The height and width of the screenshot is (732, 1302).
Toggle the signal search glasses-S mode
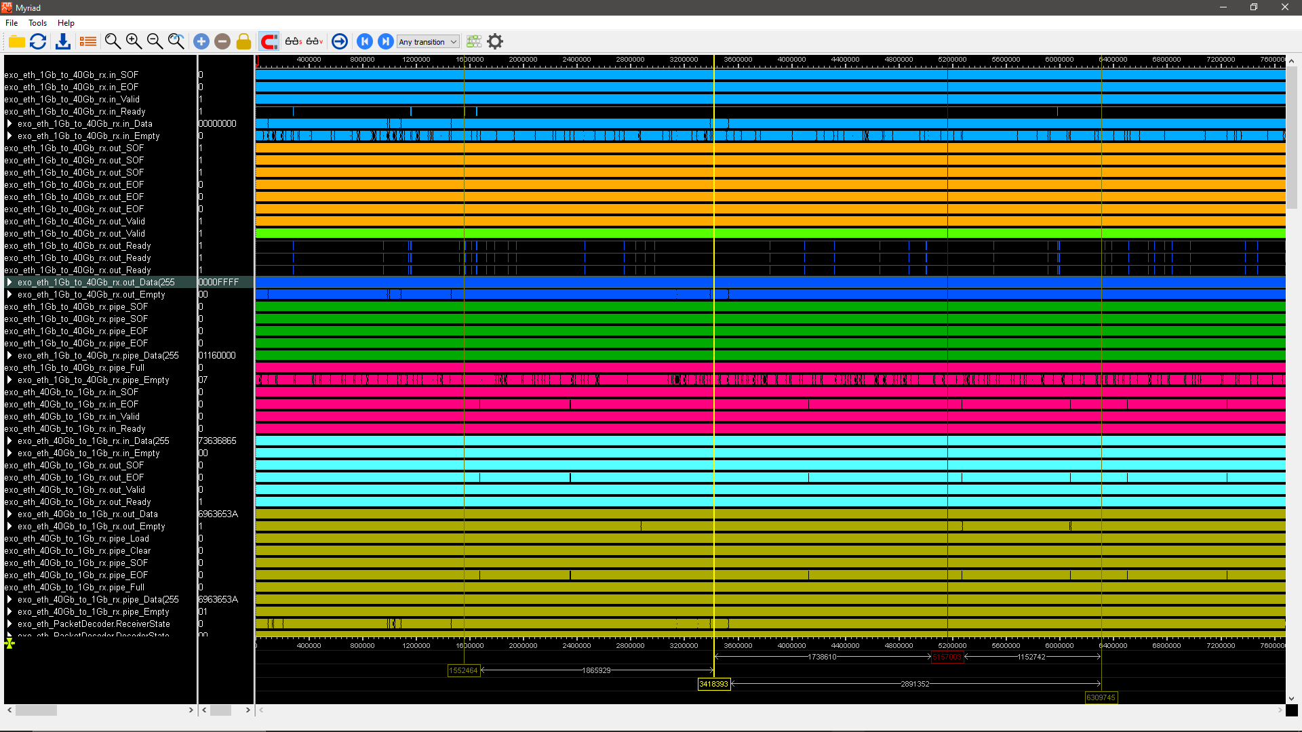(293, 41)
